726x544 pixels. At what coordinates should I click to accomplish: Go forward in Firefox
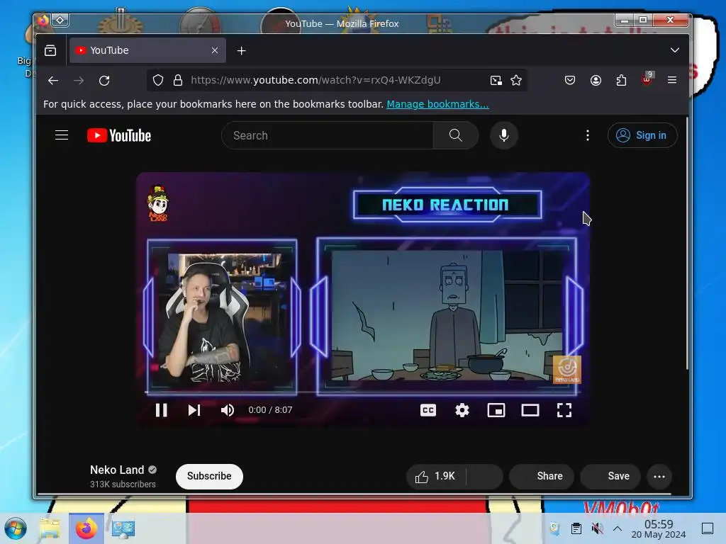(x=79, y=81)
